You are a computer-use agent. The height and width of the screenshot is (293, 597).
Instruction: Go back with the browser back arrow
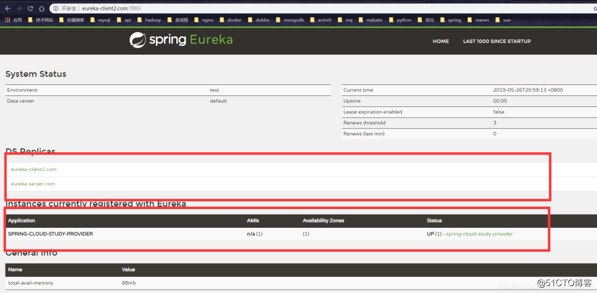[8, 8]
